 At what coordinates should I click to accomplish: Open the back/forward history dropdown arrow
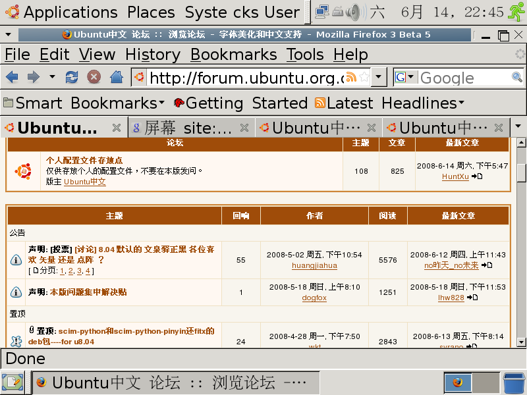pos(52,76)
